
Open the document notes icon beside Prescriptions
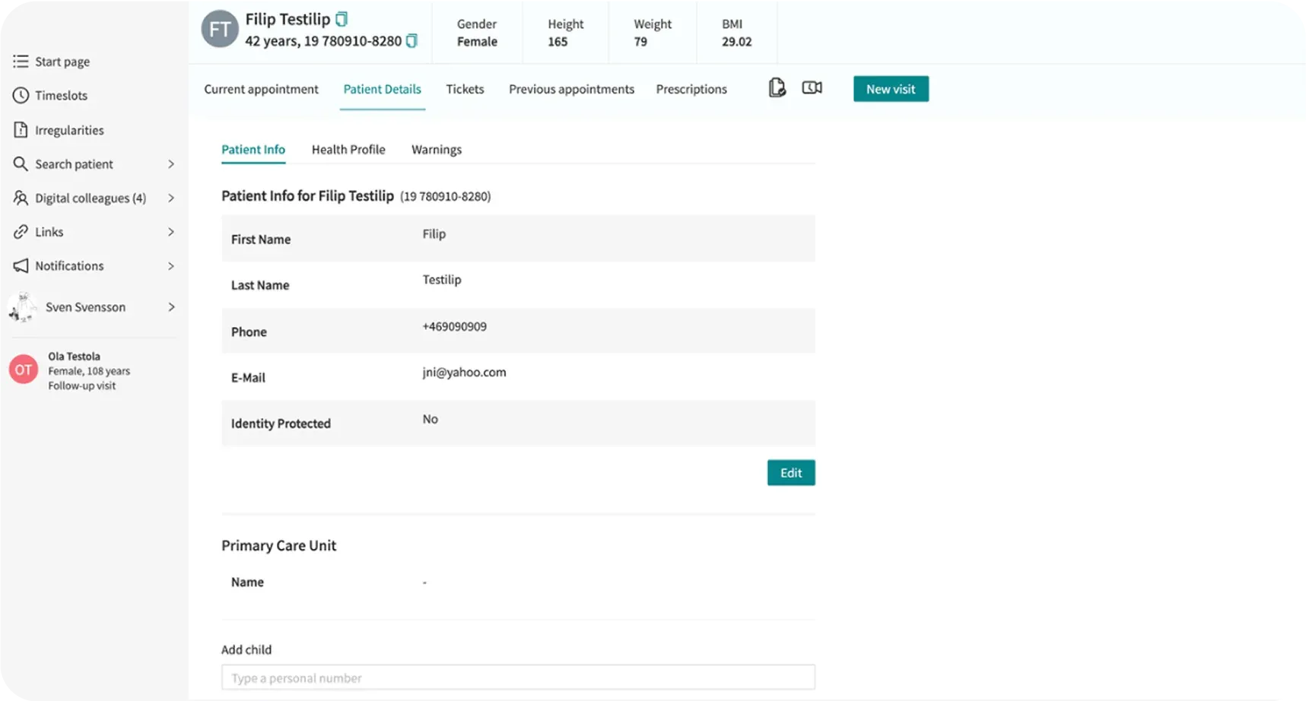777,88
